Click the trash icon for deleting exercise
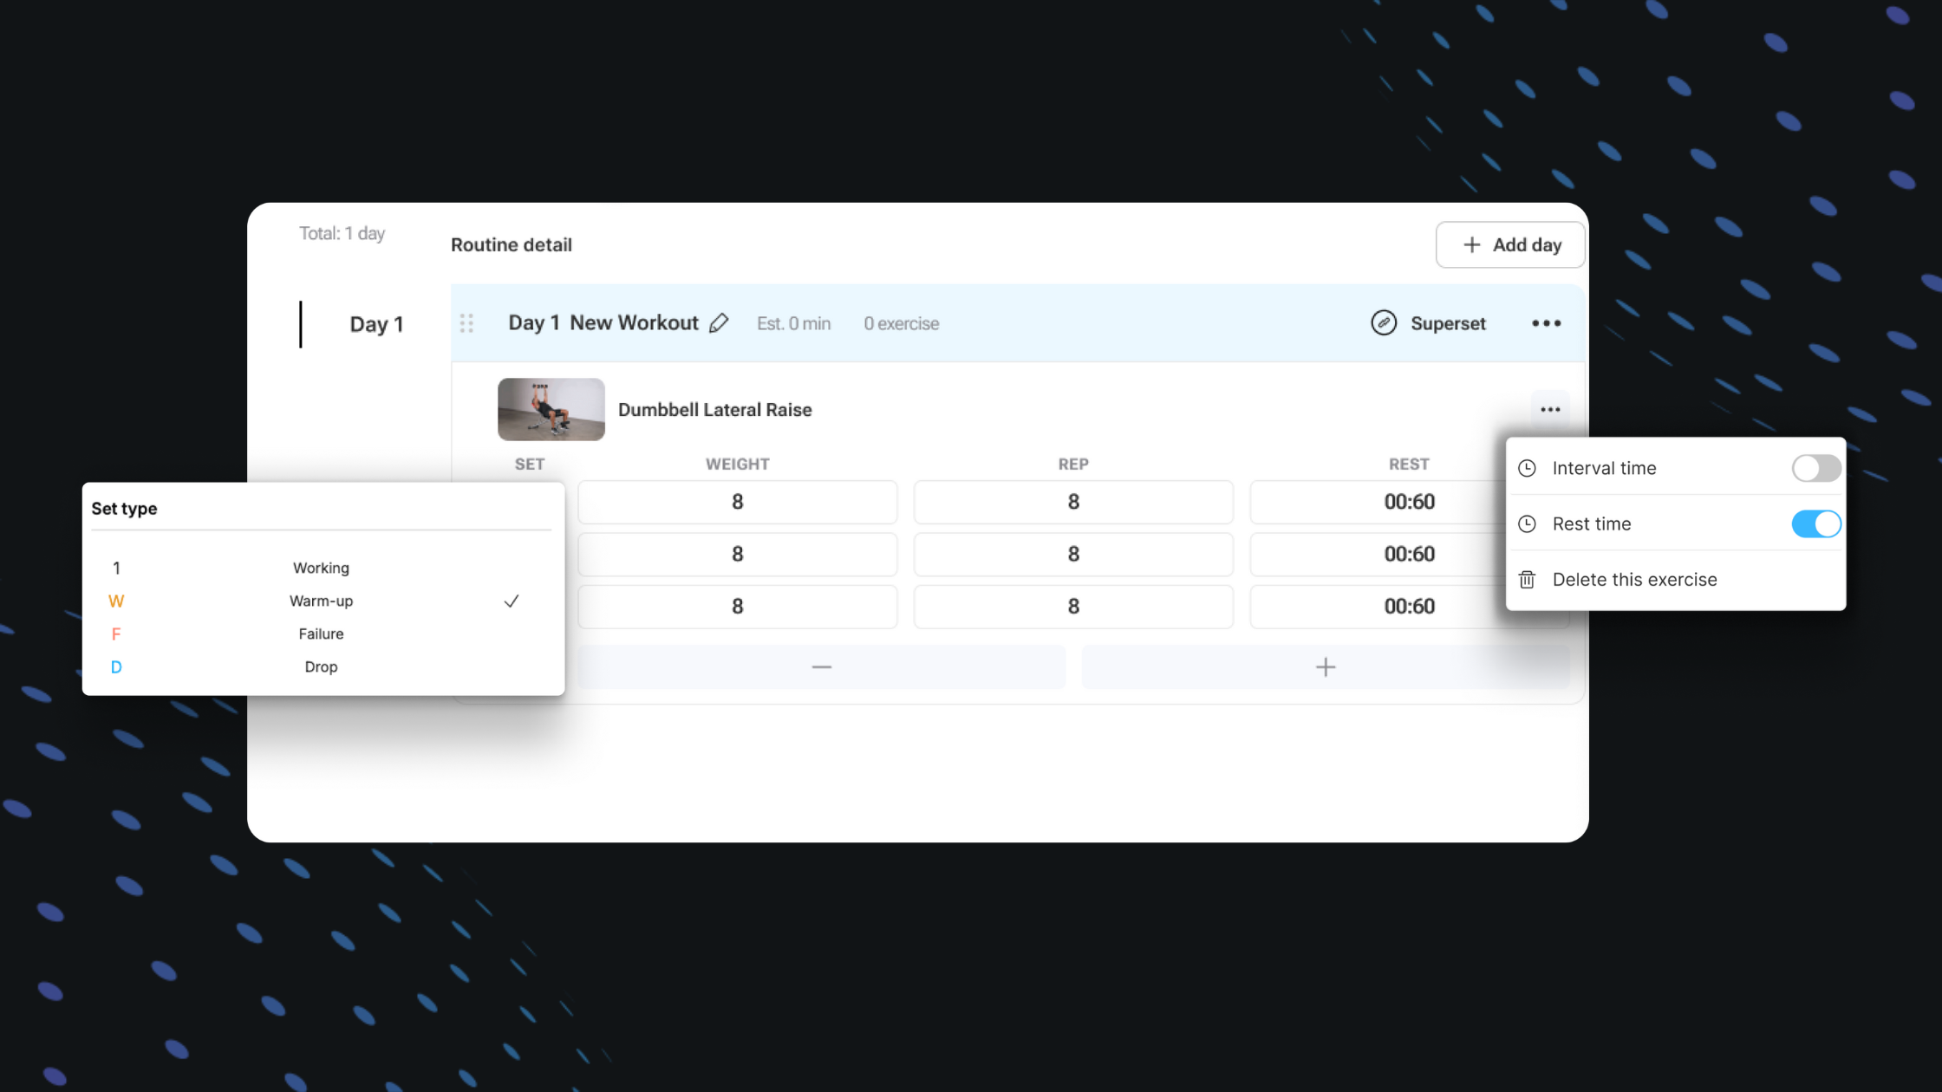Viewport: 1942px width, 1092px height. (x=1528, y=580)
